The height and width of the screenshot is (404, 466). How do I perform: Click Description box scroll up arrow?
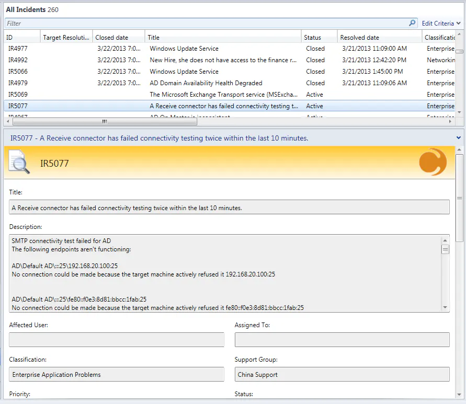pyautogui.click(x=445, y=240)
